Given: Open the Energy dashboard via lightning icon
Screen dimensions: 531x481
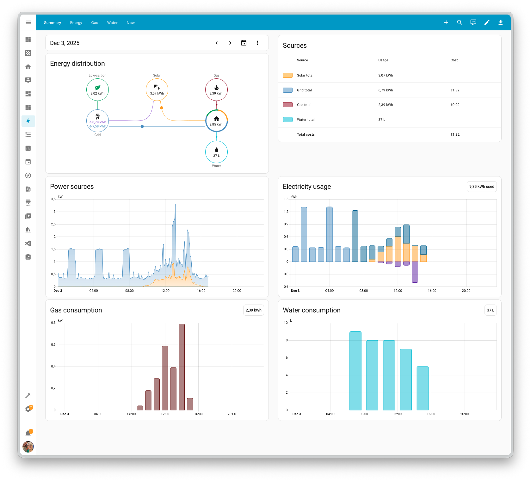Looking at the screenshot, I should click(x=28, y=121).
